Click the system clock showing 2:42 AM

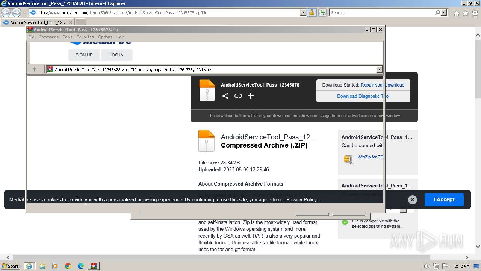coord(461,266)
